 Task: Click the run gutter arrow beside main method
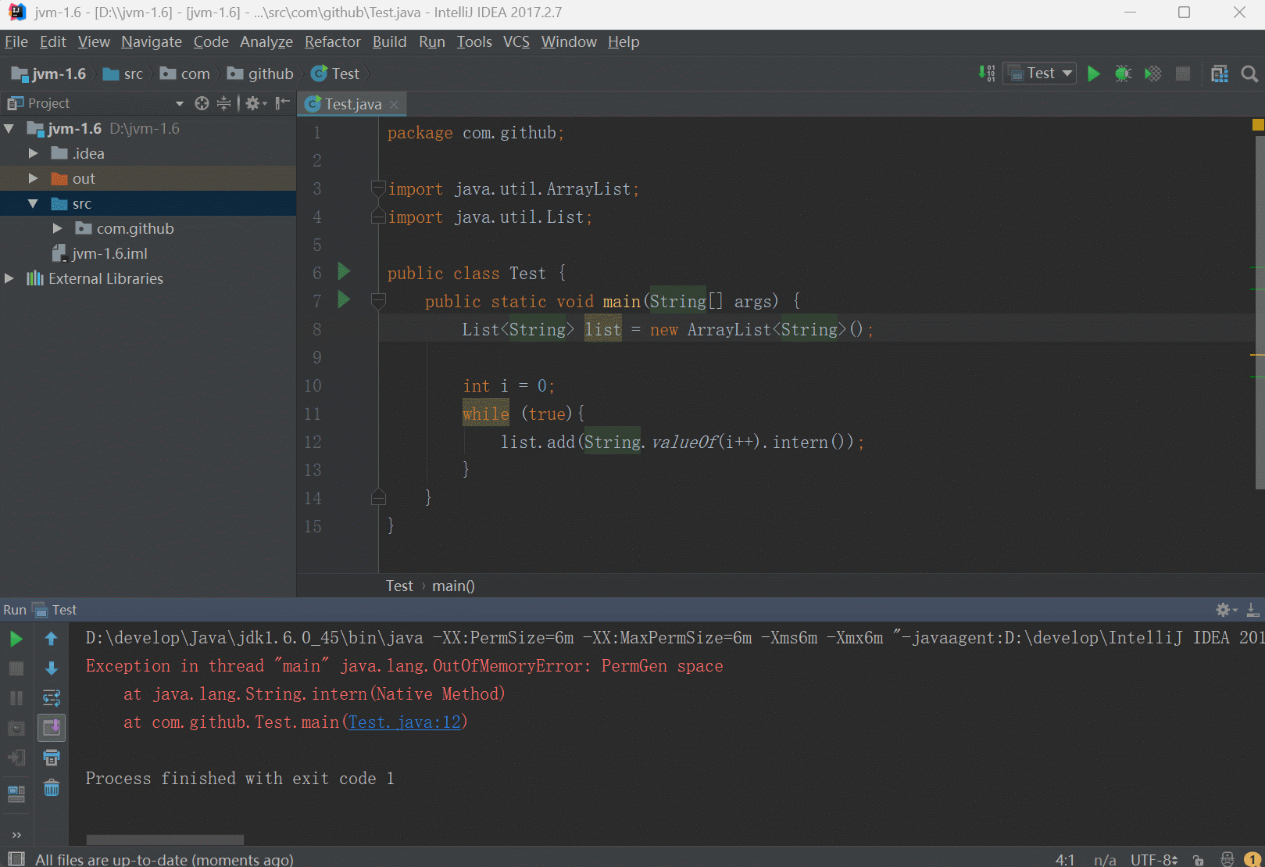(344, 299)
